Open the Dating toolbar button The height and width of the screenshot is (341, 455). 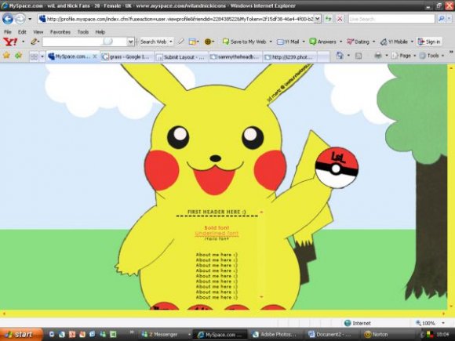point(358,42)
